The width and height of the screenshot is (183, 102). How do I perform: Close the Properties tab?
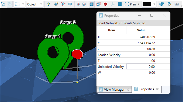pos(157,89)
